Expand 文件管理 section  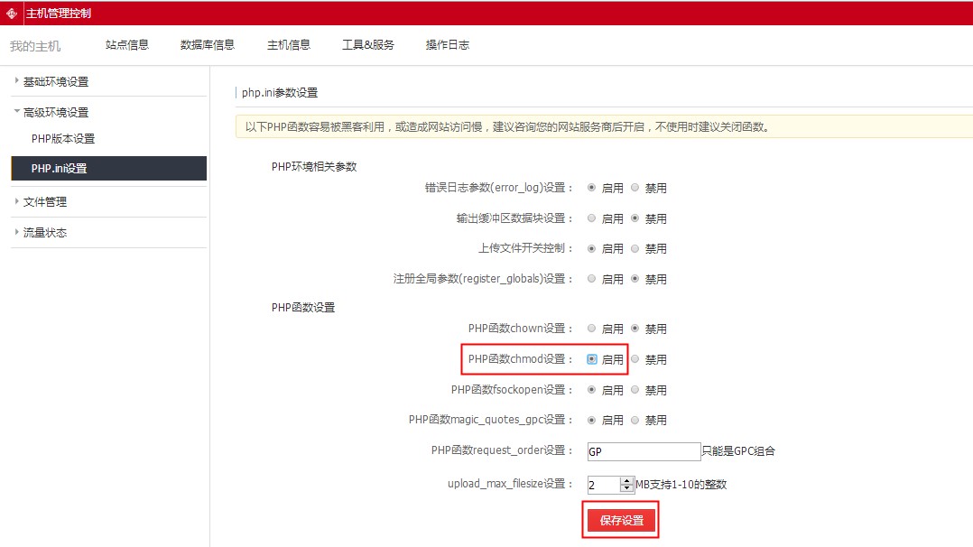[44, 201]
